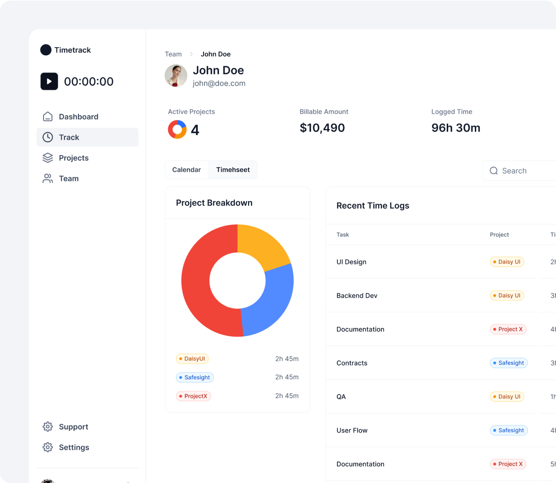
Task: Open Settings from the sidebar gear icon
Action: coord(48,448)
